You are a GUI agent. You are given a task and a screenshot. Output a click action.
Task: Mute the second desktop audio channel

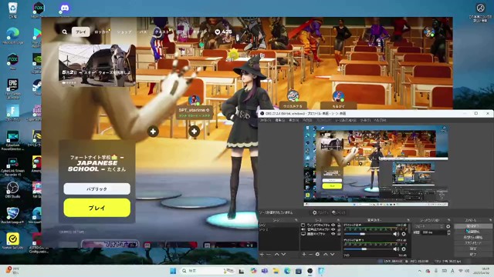[x=396, y=249]
